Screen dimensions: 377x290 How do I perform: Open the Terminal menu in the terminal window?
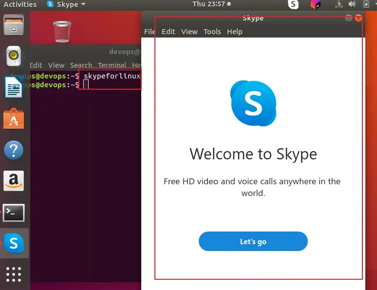tap(112, 65)
